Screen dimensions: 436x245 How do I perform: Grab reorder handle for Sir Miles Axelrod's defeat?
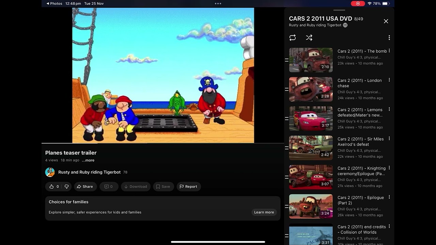[286, 148]
